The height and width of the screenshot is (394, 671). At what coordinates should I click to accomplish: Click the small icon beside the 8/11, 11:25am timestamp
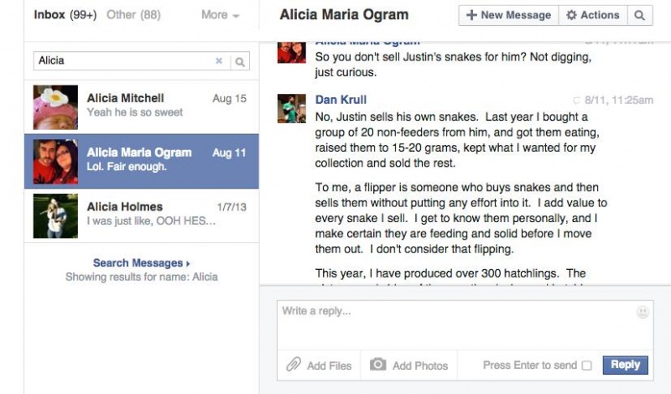tap(577, 101)
